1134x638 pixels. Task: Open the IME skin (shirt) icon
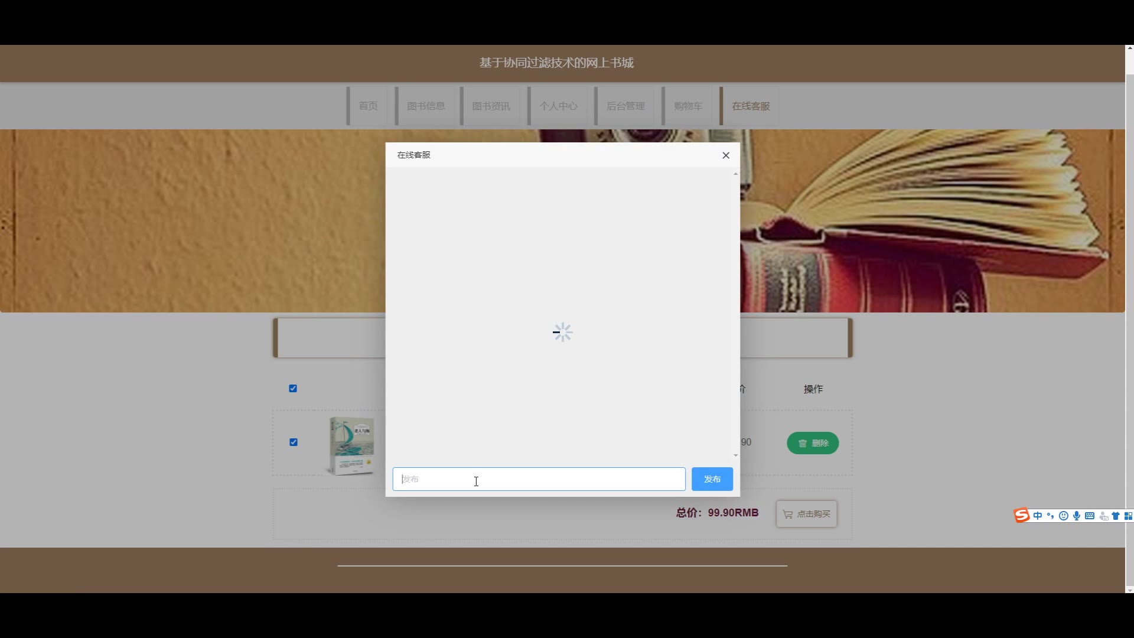[1116, 516]
